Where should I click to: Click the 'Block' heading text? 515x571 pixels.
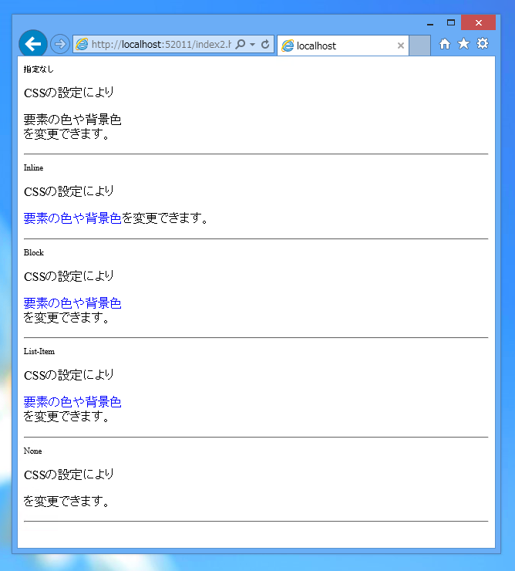click(x=34, y=253)
